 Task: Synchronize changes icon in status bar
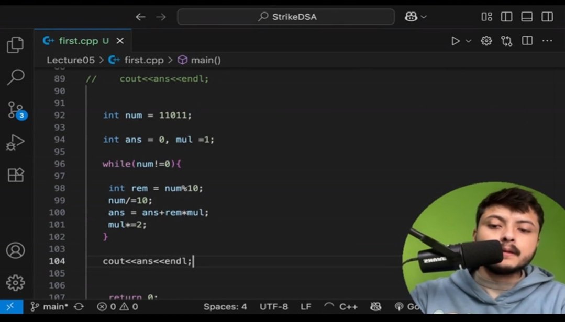[79, 307]
